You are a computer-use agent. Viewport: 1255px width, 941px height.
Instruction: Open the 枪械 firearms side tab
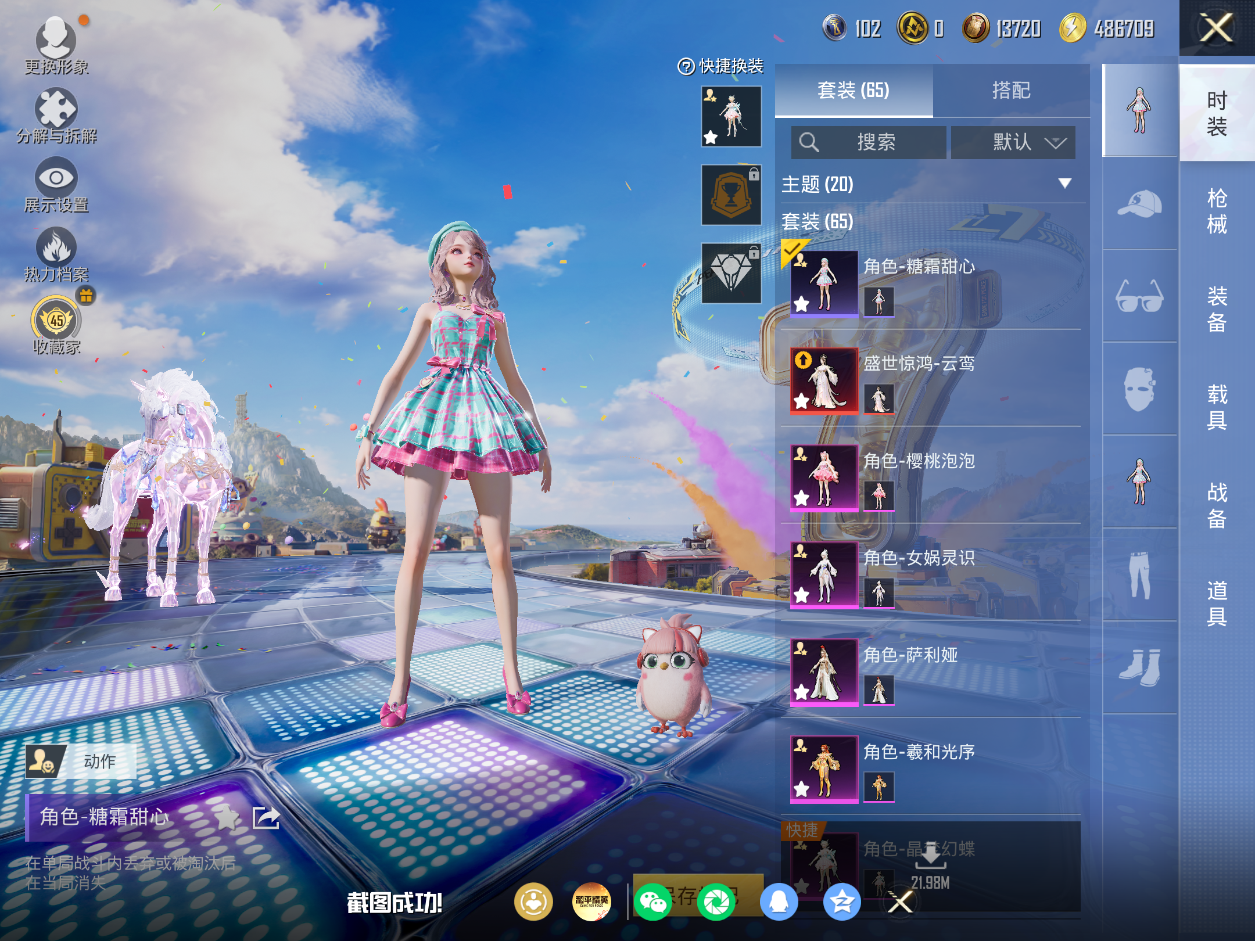1217,211
